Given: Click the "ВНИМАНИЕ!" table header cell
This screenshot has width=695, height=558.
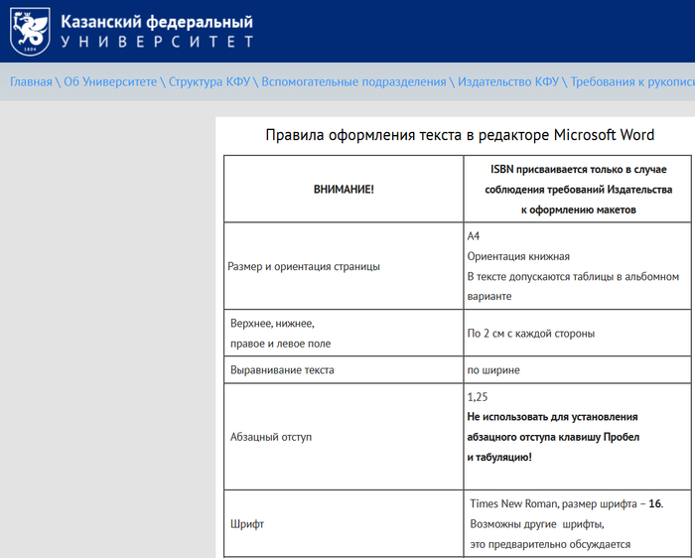Looking at the screenshot, I should pyautogui.click(x=344, y=189).
